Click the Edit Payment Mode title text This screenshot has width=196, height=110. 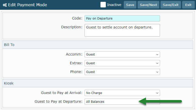(x=27, y=5)
